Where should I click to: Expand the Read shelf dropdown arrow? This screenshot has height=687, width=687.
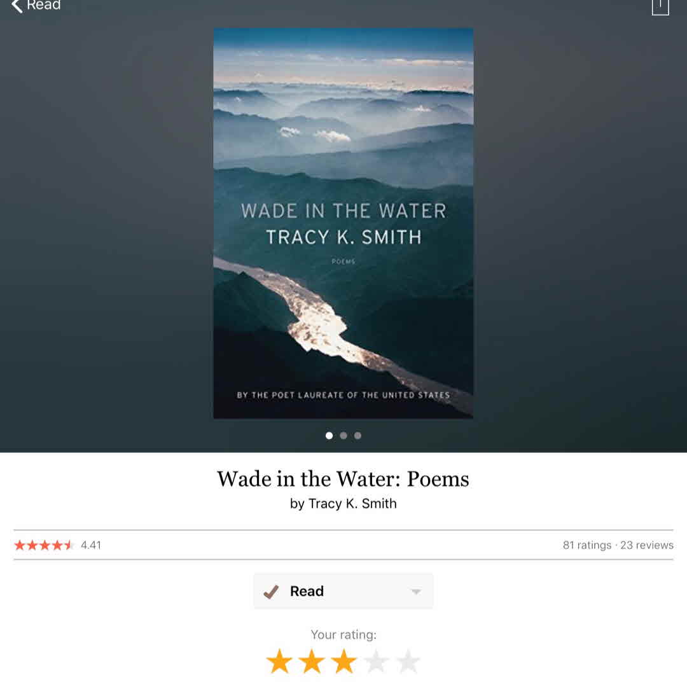pyautogui.click(x=416, y=592)
